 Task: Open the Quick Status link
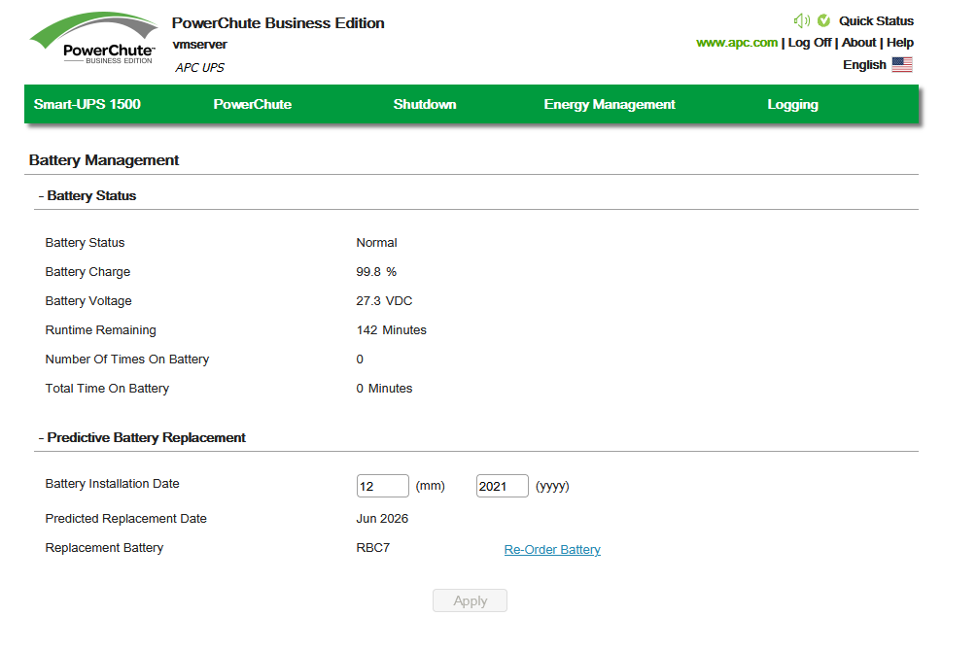876,20
